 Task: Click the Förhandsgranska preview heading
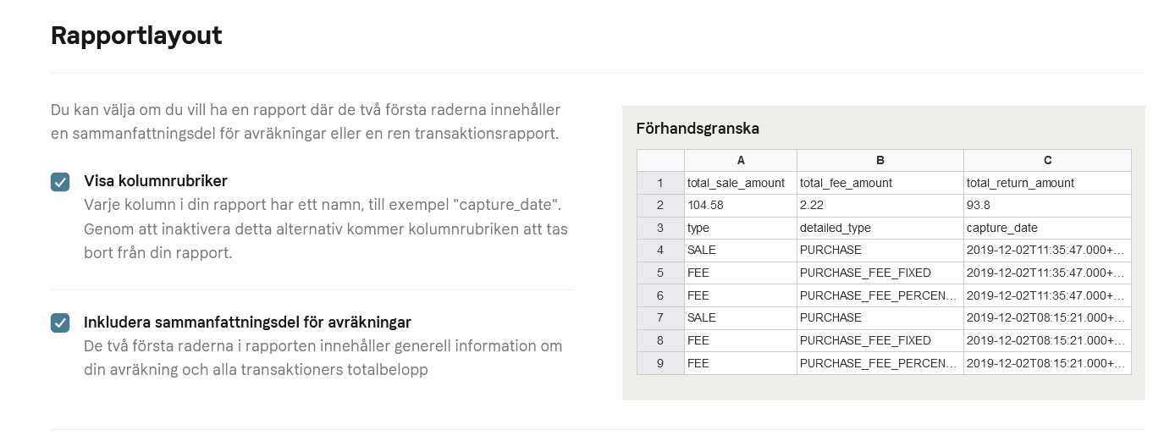pos(698,129)
